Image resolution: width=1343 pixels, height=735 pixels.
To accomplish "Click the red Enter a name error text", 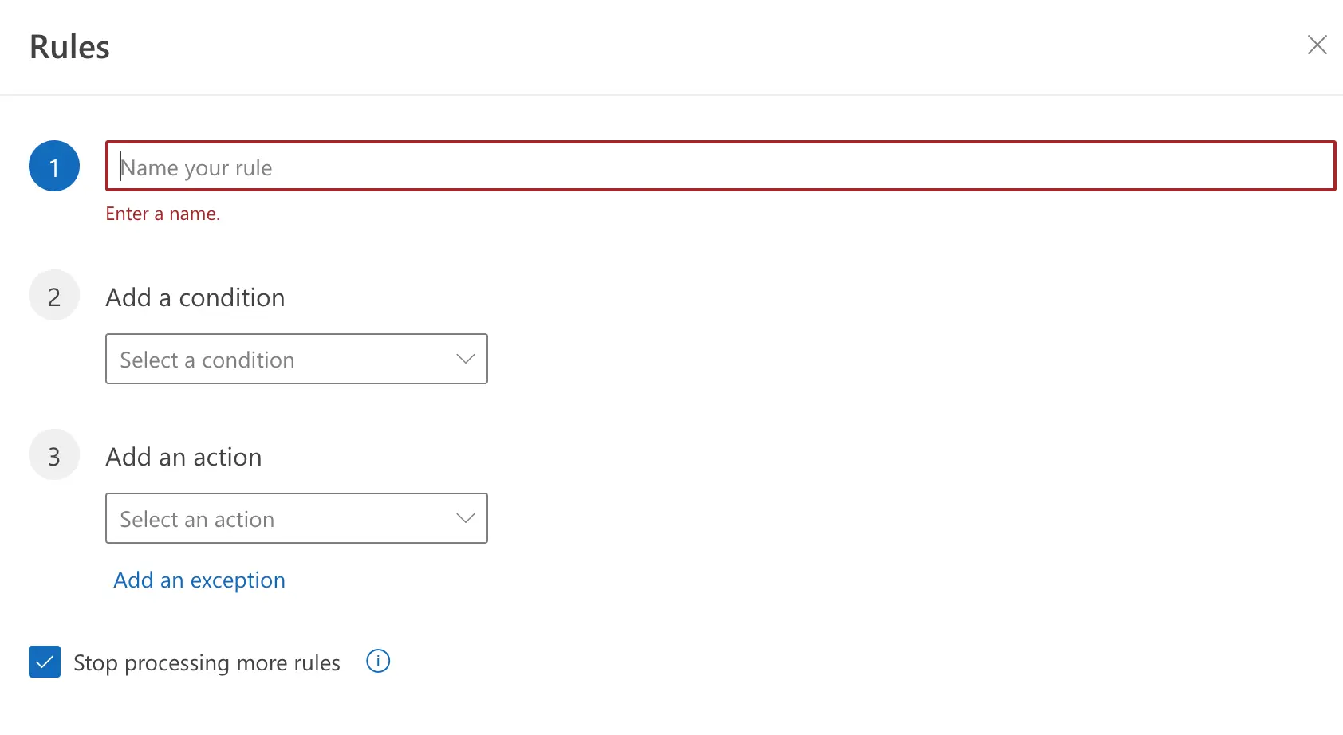I will 163,214.
